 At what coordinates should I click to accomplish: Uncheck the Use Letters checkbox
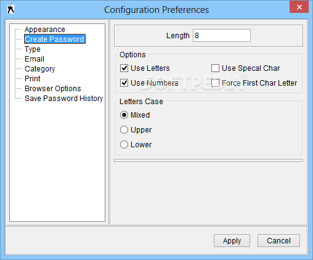coord(124,68)
